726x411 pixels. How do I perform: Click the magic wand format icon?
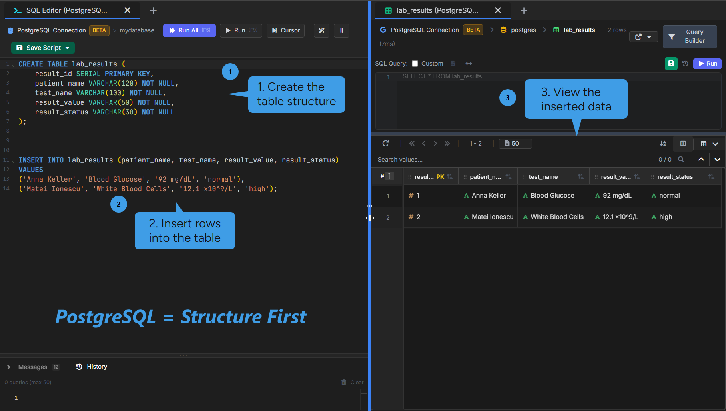(x=321, y=30)
